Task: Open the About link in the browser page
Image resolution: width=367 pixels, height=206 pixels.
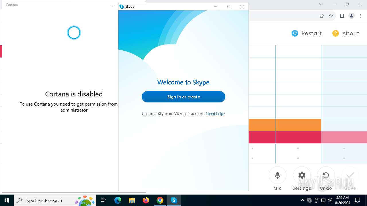Action: tap(345, 33)
